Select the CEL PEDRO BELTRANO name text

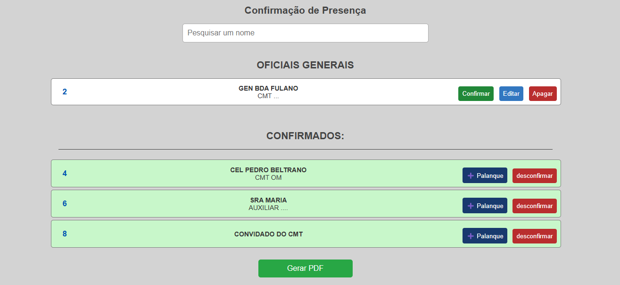pos(268,170)
